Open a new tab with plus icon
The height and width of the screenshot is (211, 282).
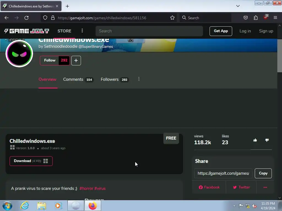tap(67, 6)
